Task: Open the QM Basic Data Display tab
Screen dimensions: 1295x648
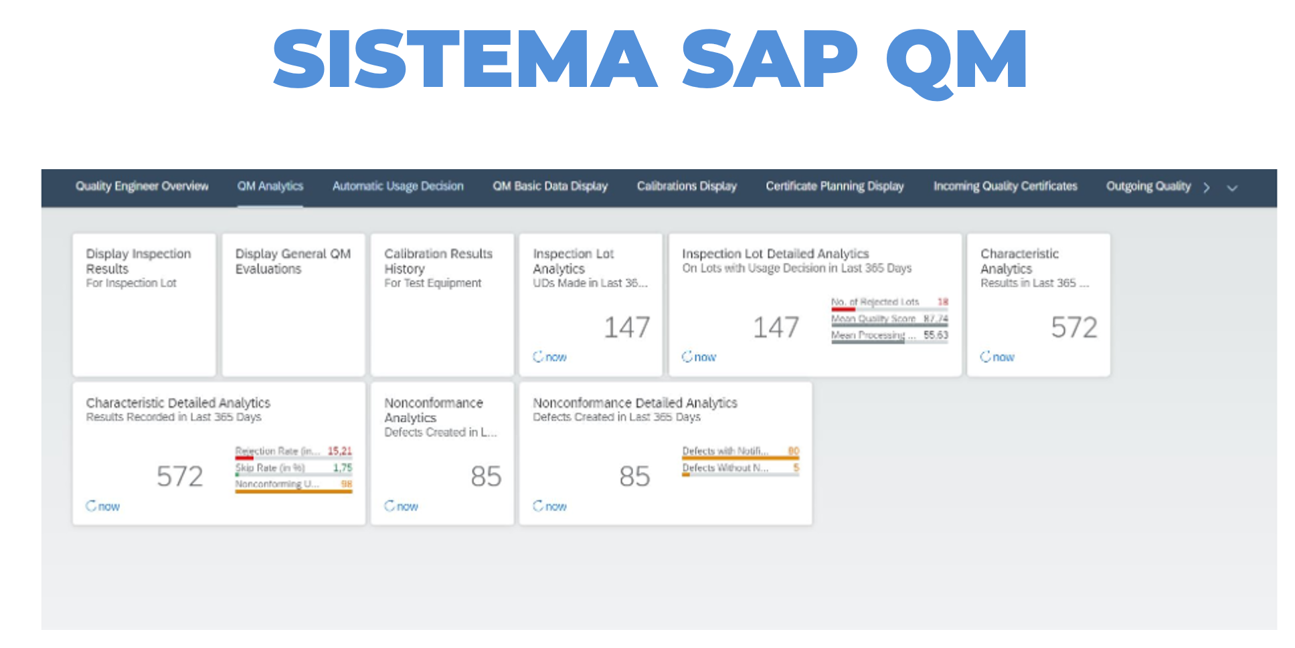Action: [550, 187]
